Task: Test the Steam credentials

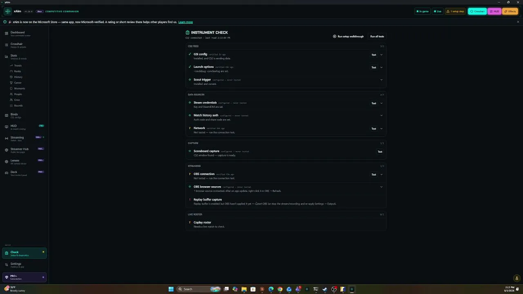Action: tap(373, 103)
